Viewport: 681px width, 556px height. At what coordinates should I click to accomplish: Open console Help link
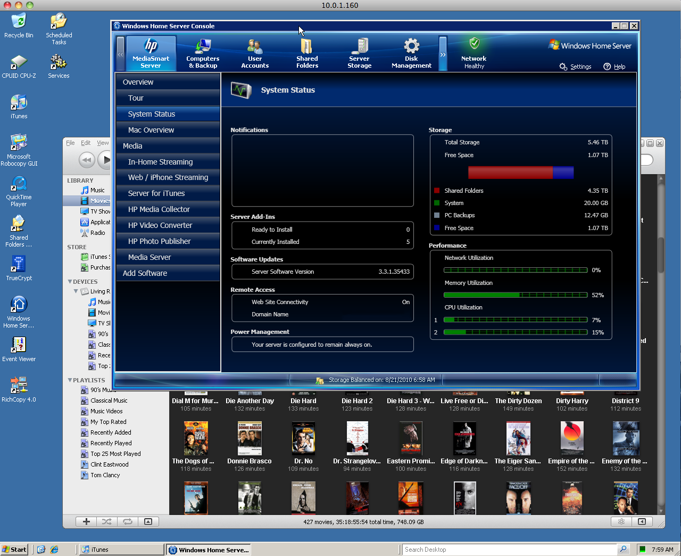[614, 67]
